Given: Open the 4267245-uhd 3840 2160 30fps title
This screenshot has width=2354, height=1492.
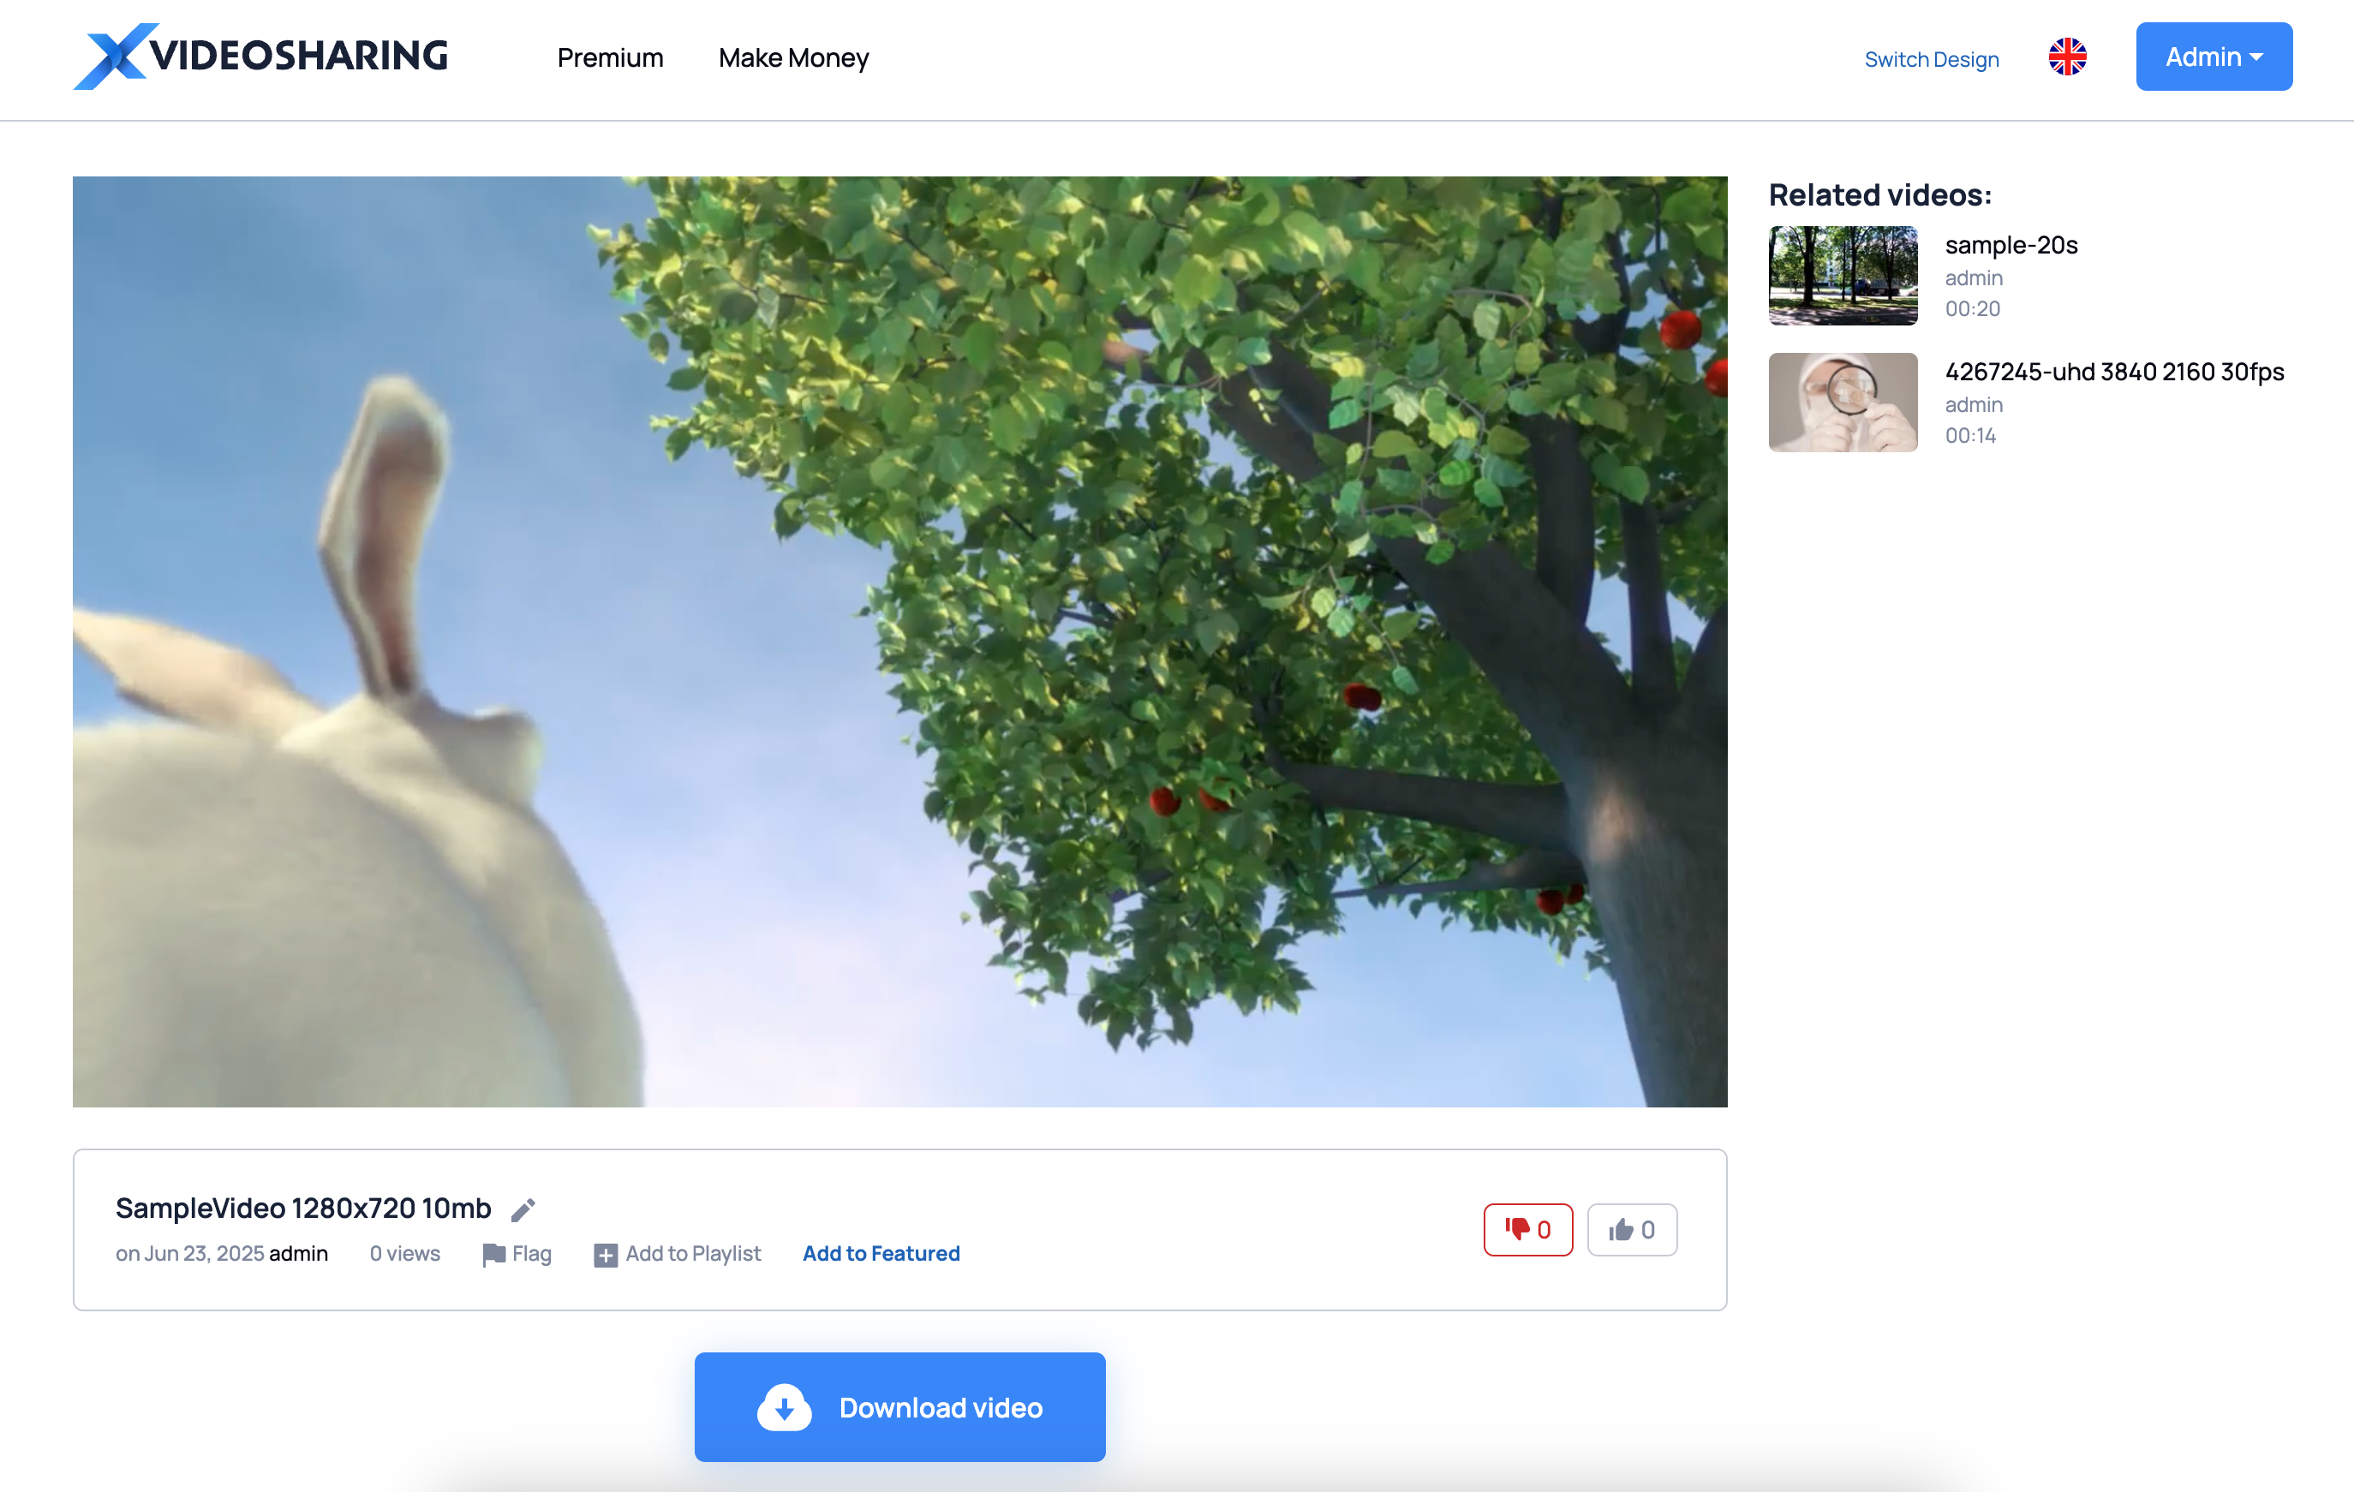Looking at the screenshot, I should click(x=2114, y=372).
